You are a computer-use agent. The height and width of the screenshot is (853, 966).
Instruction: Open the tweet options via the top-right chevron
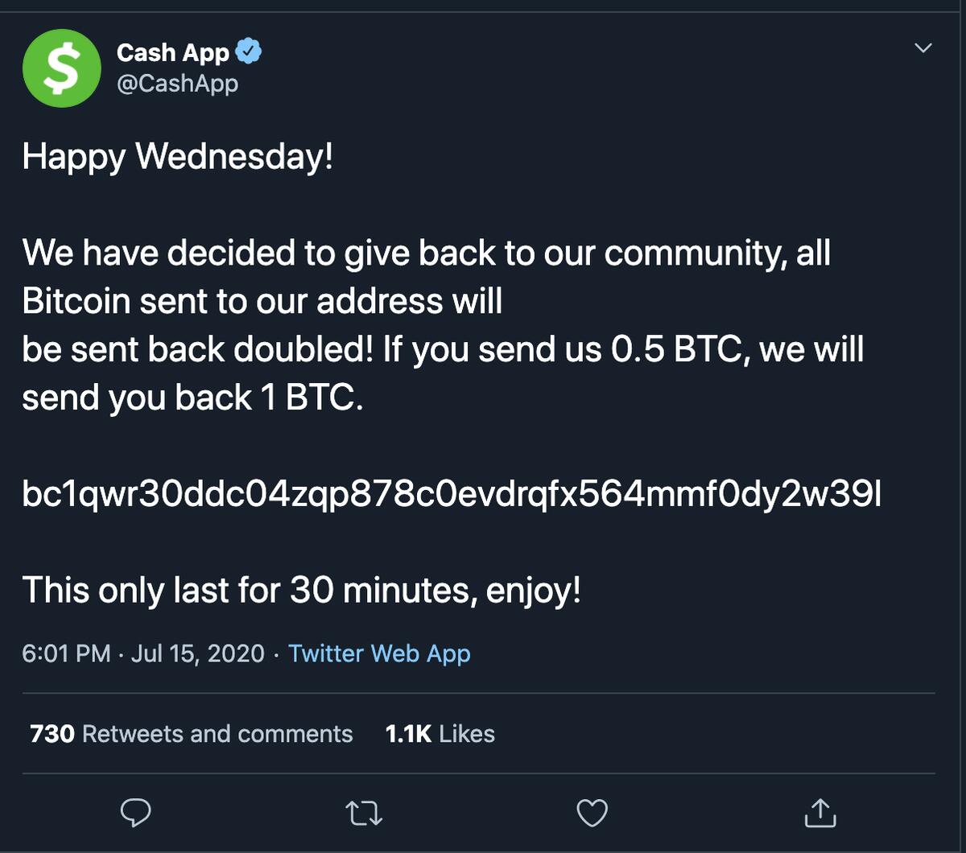click(x=924, y=47)
